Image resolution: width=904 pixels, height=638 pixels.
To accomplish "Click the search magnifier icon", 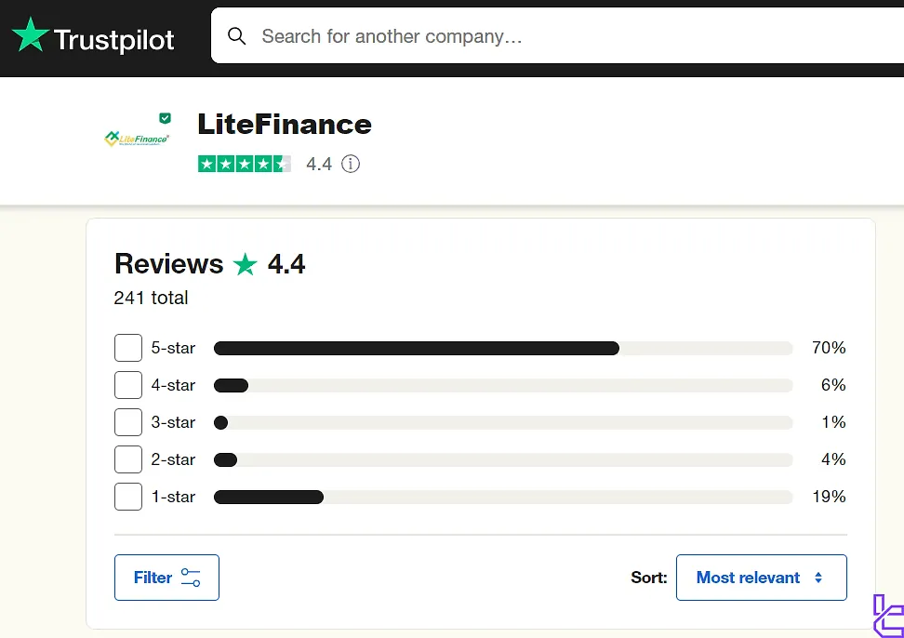I will click(236, 36).
